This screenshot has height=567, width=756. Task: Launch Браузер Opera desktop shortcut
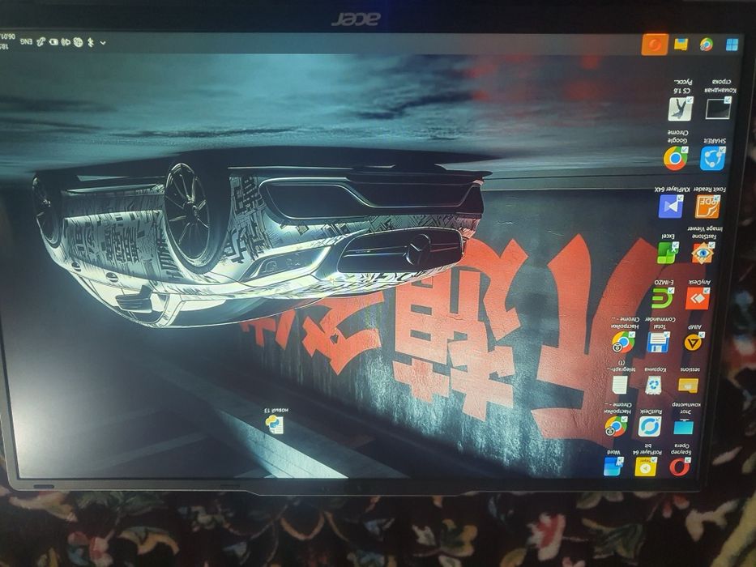680,467
